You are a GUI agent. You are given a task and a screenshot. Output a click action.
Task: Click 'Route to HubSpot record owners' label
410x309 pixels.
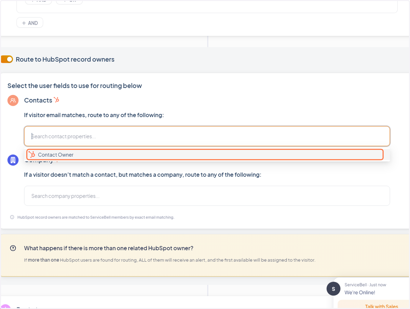(65, 59)
